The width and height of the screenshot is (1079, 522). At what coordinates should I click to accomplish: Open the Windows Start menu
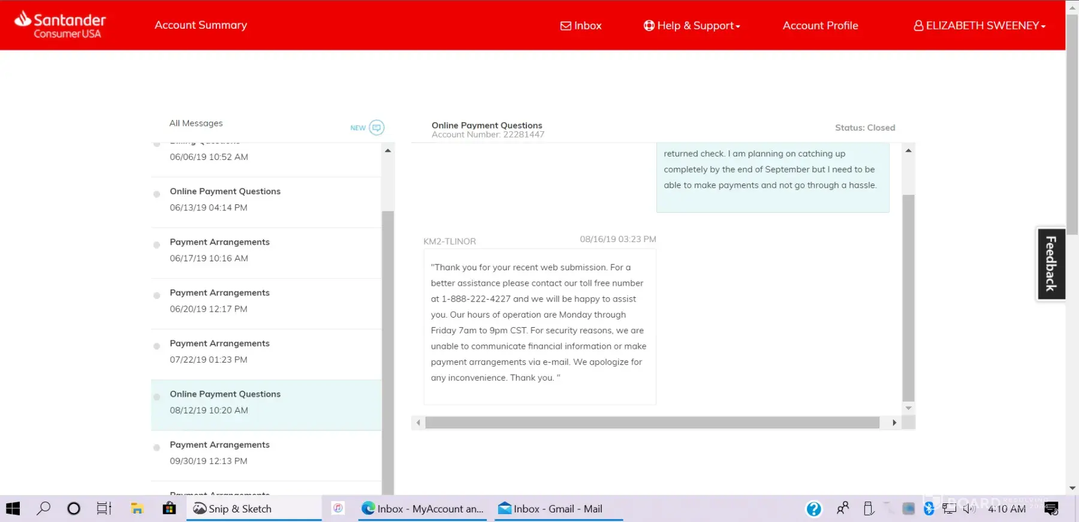click(13, 509)
